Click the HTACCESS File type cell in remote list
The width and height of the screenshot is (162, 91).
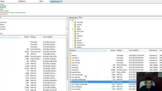(122, 65)
